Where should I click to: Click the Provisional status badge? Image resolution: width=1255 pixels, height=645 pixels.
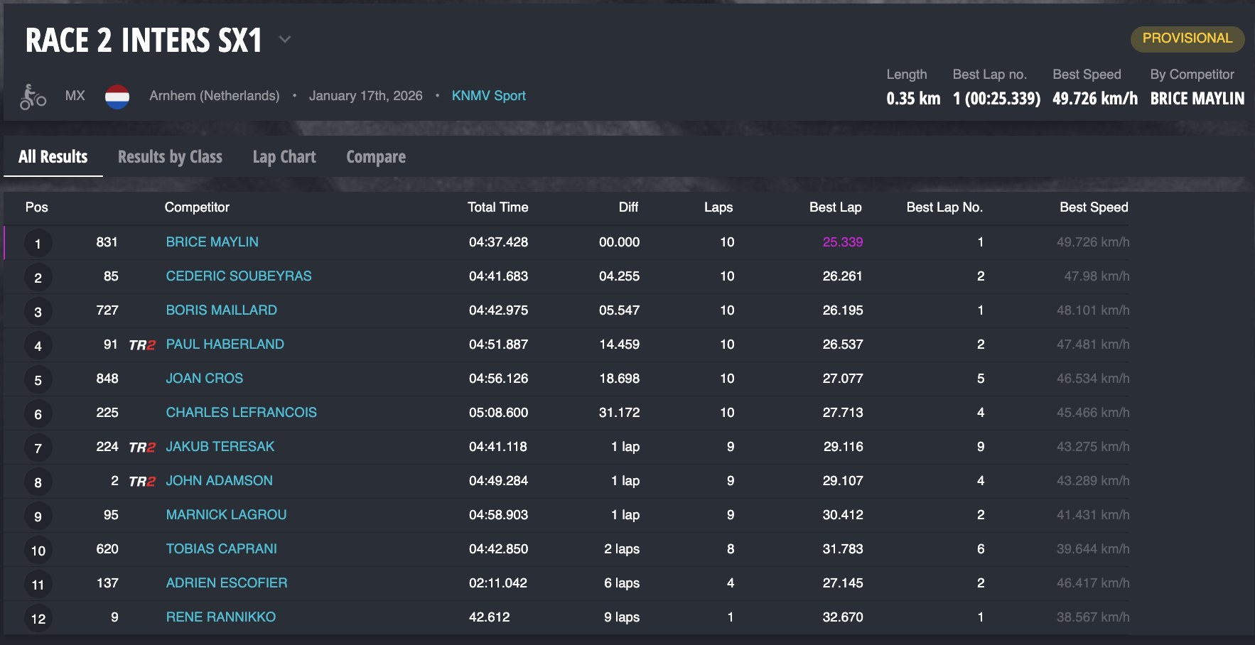point(1187,38)
